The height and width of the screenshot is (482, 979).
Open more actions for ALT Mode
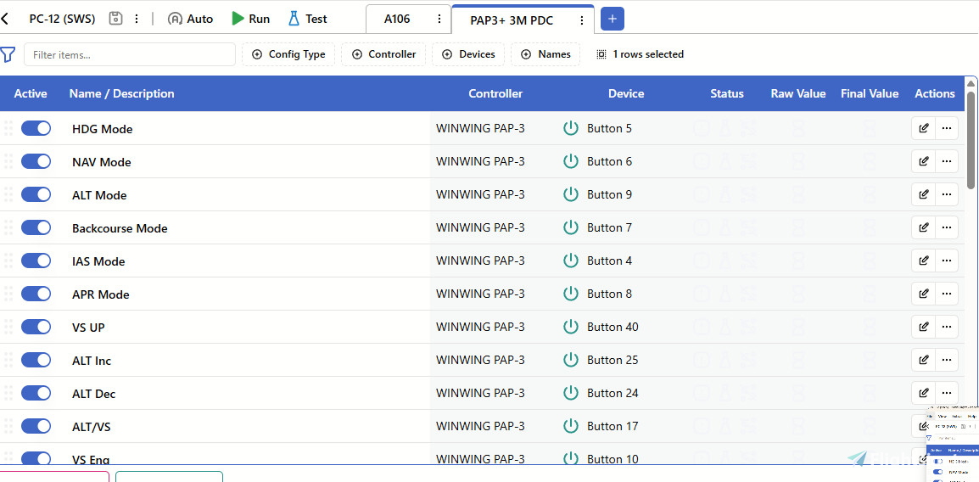click(x=947, y=194)
